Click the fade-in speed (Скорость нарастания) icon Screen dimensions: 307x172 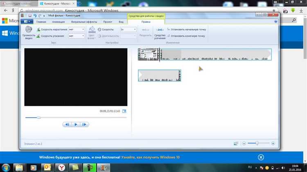pyautogui.click(x=38, y=29)
